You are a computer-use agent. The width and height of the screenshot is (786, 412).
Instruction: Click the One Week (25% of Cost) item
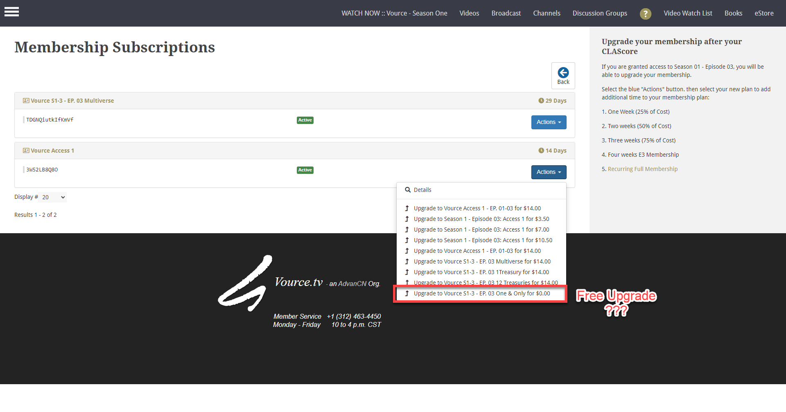tap(639, 112)
